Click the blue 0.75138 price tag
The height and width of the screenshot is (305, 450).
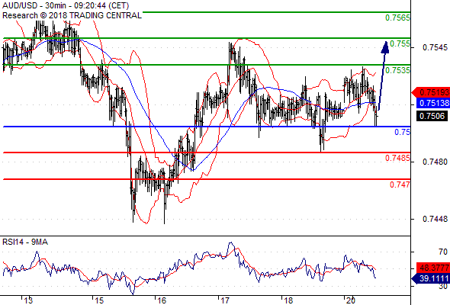pos(432,103)
